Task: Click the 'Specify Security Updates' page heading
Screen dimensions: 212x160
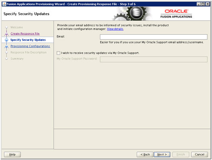Action: pos(26,14)
